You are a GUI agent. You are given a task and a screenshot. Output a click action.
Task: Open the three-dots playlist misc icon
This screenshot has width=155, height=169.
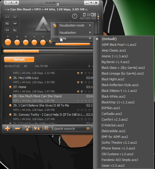(x=27, y=129)
